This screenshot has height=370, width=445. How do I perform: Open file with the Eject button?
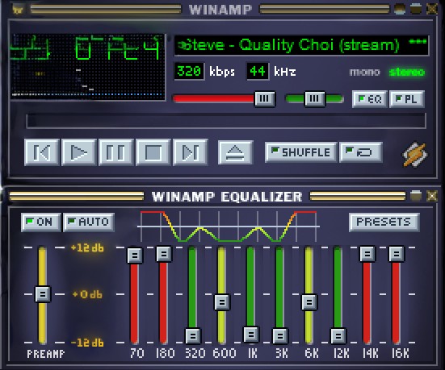235,152
